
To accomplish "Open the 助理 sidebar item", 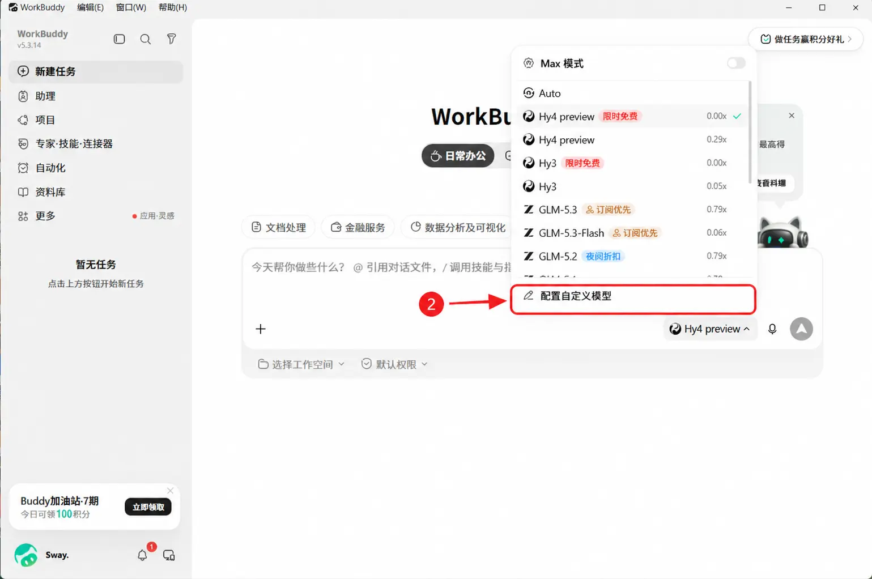I will 96,96.
